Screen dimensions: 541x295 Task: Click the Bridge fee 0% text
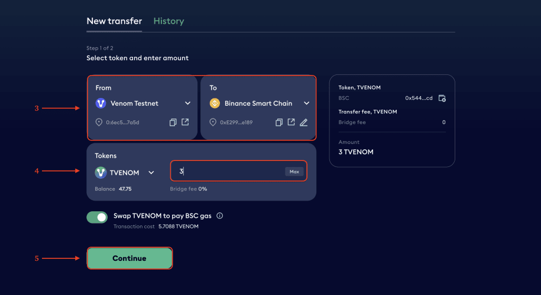189,189
